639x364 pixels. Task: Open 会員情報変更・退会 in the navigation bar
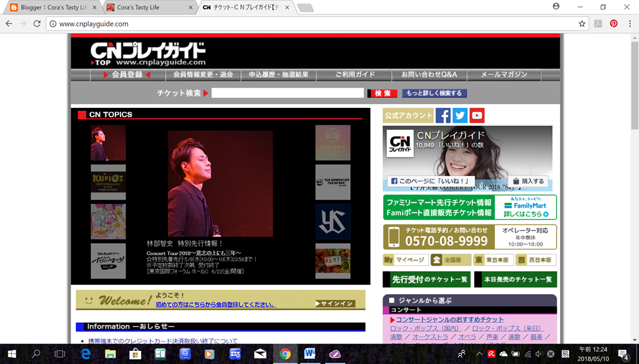click(x=203, y=75)
